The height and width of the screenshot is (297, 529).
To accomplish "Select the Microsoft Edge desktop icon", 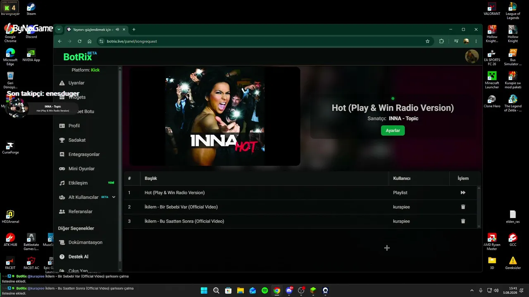I will point(10,57).
